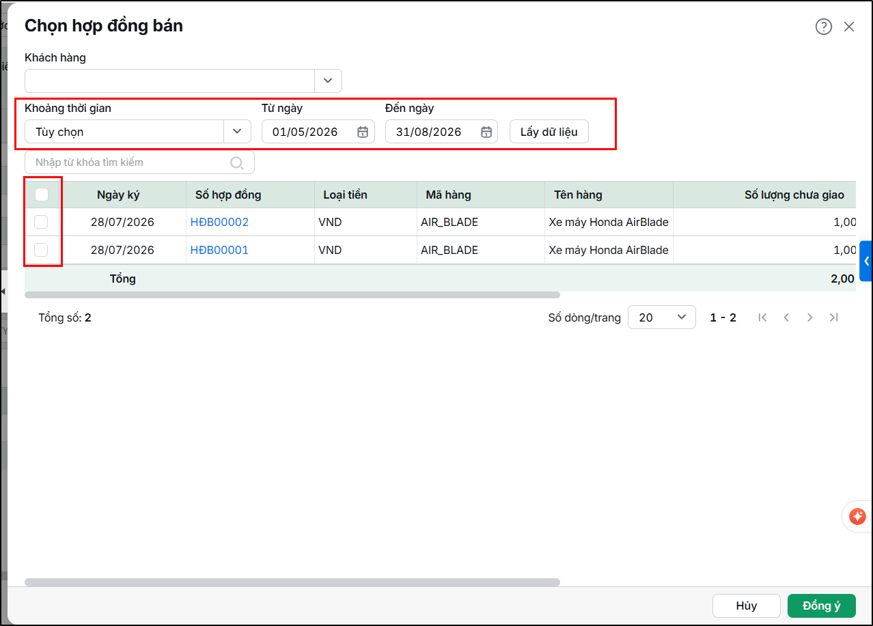This screenshot has height=626, width=873.
Task: Open the Khoảng thời gian dropdown
Action: 138,132
